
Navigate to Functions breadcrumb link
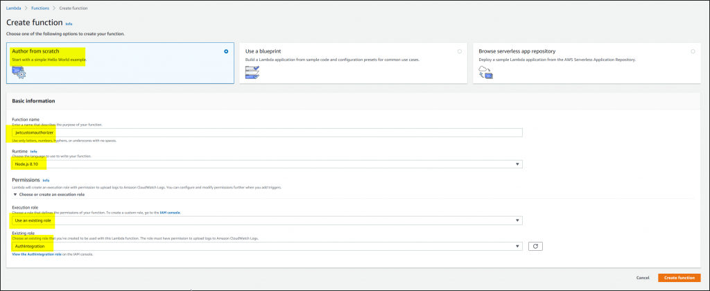coord(40,7)
